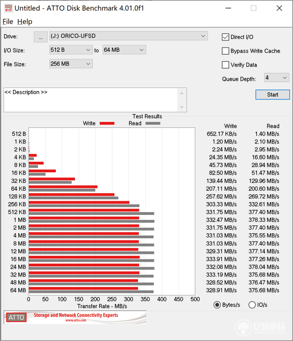Click write value 652.17 KB/s
The height and width of the screenshot is (341, 293).
click(x=222, y=134)
